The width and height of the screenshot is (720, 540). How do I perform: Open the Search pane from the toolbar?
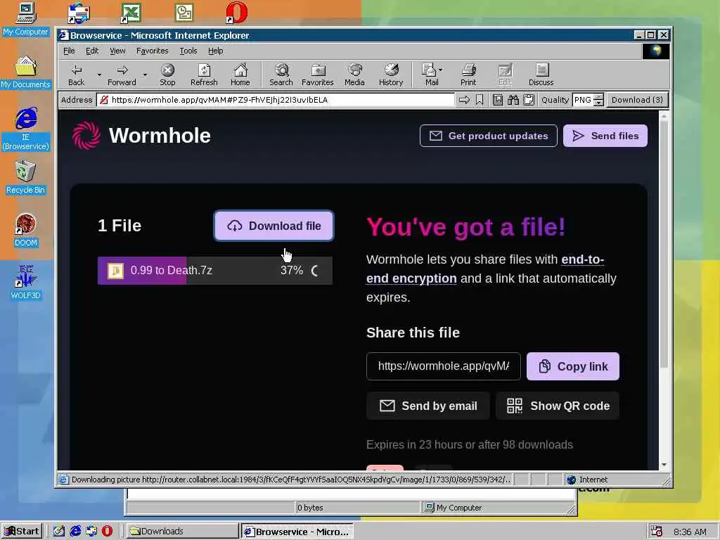281,75
